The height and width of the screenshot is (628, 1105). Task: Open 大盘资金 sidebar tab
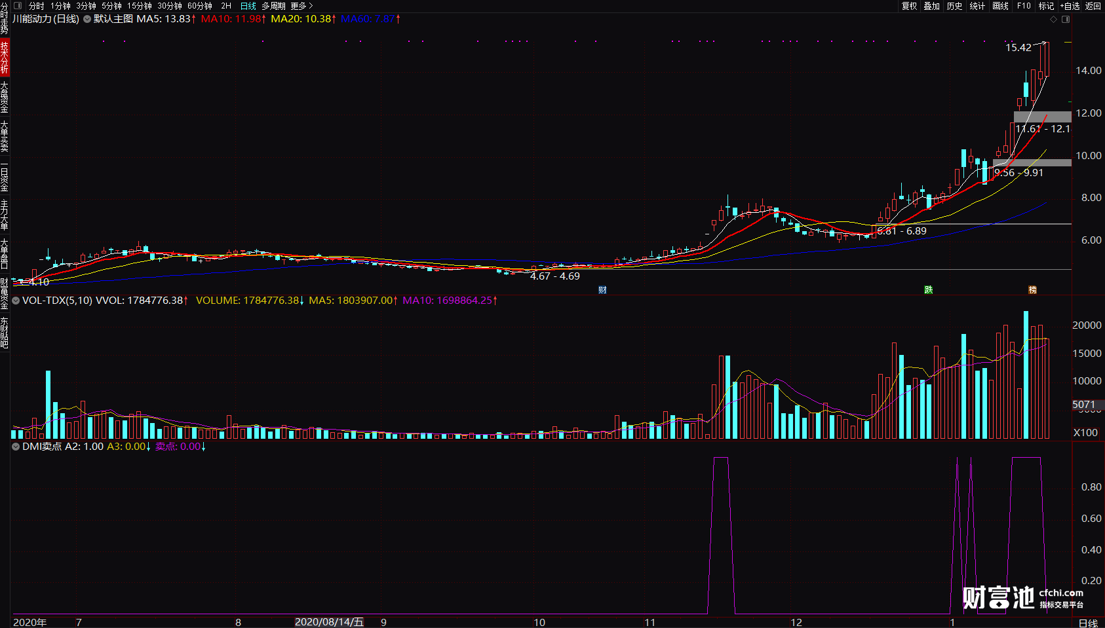[x=5, y=97]
